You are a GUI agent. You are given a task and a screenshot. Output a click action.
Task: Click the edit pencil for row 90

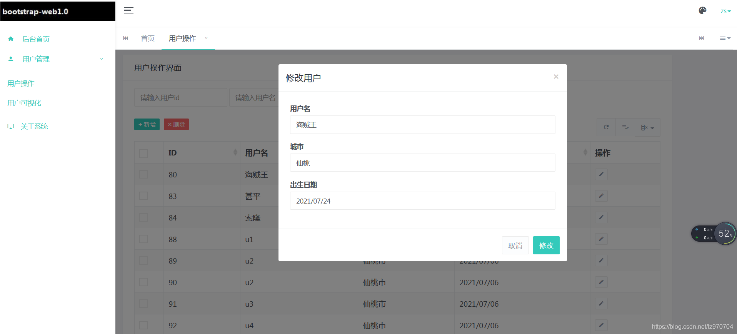point(601,282)
